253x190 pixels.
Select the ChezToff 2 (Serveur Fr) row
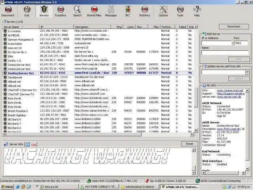tap(98, 90)
